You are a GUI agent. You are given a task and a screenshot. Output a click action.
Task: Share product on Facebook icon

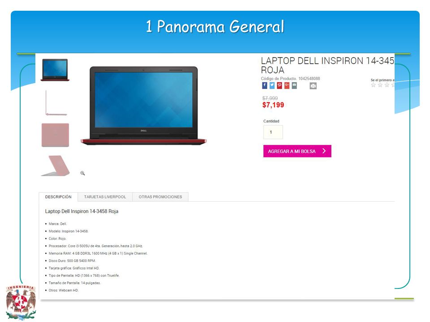[x=264, y=85]
